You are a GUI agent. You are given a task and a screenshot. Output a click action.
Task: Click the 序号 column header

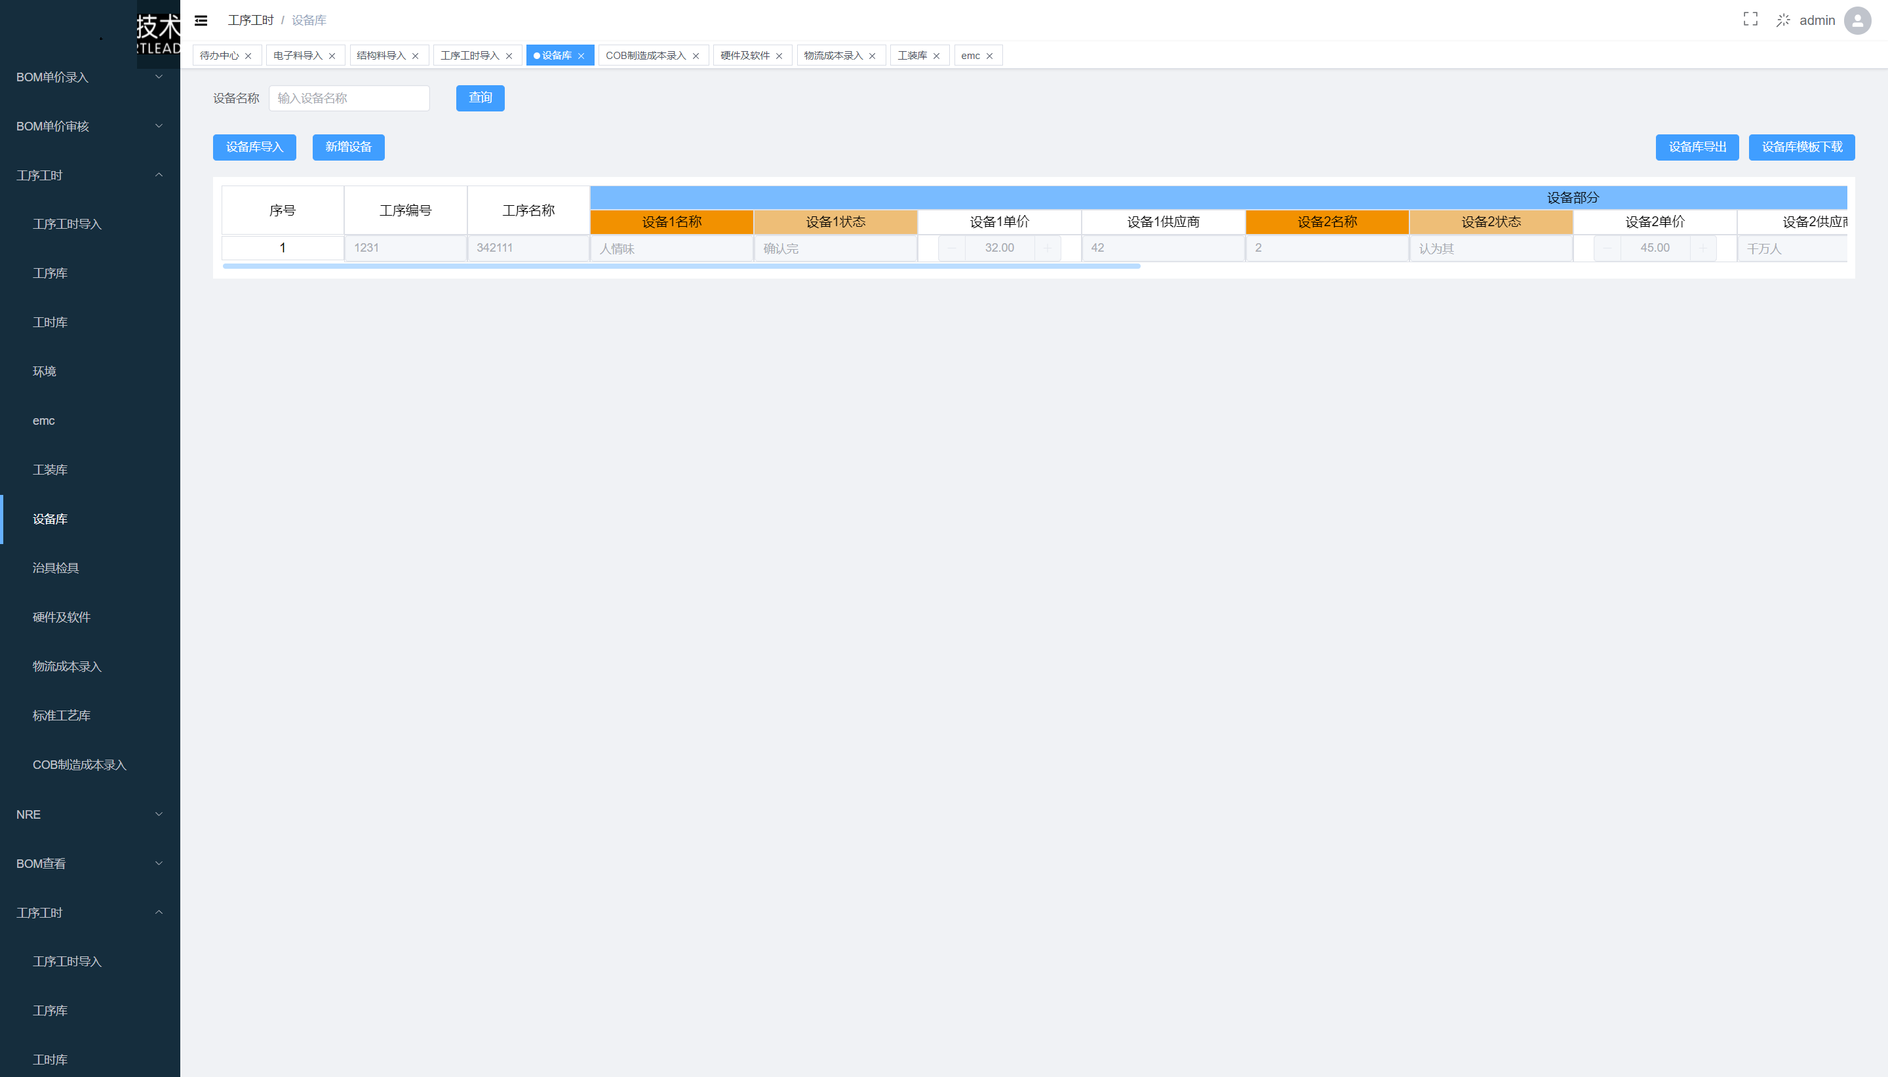(283, 211)
